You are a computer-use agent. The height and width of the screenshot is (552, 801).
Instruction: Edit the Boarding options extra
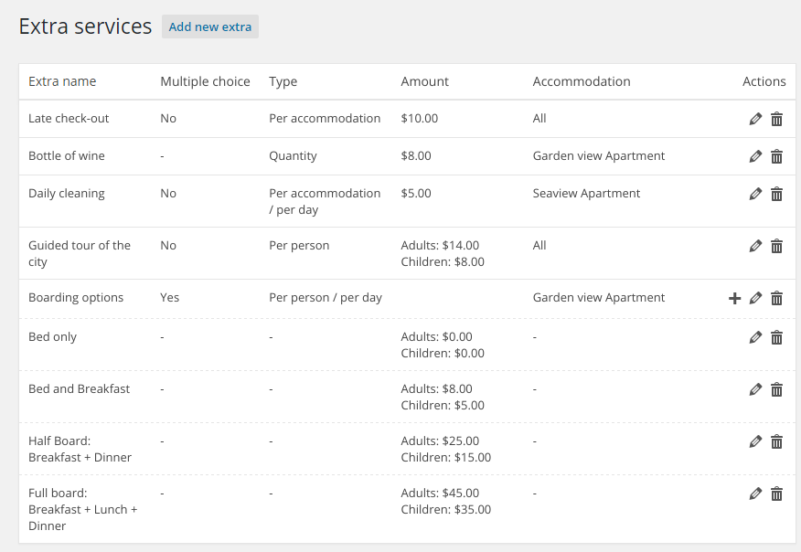pyautogui.click(x=755, y=298)
